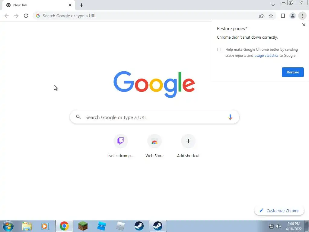Click the blue tilted-square taskbar icon
309x232 pixels.
102,226
